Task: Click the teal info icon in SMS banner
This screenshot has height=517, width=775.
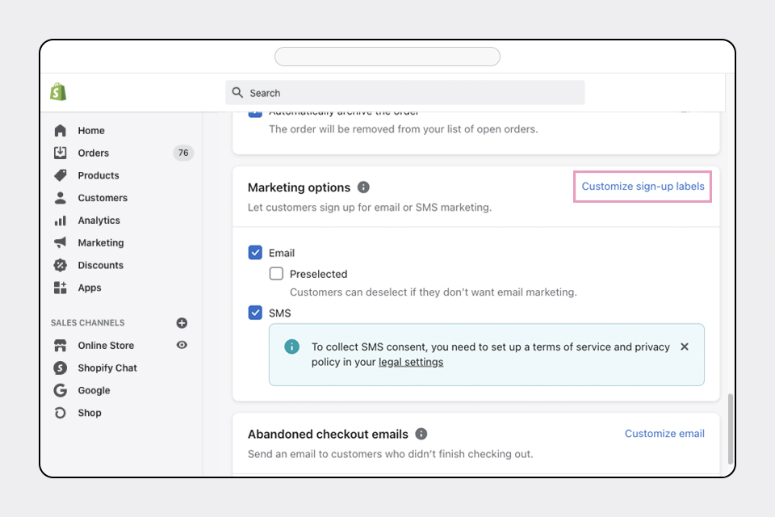Action: point(291,347)
